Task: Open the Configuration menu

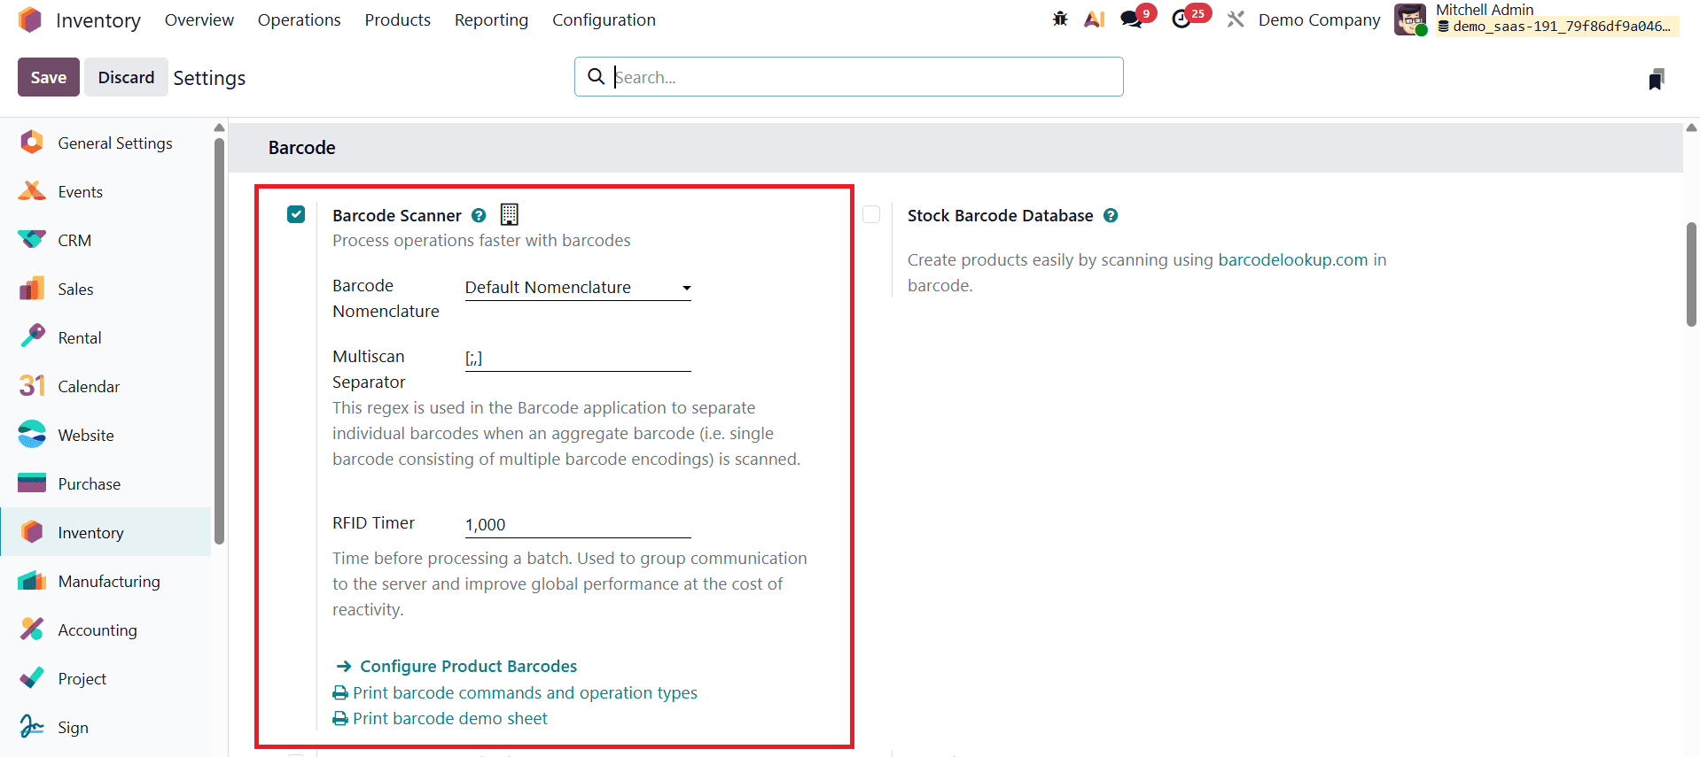Action: 604,19
